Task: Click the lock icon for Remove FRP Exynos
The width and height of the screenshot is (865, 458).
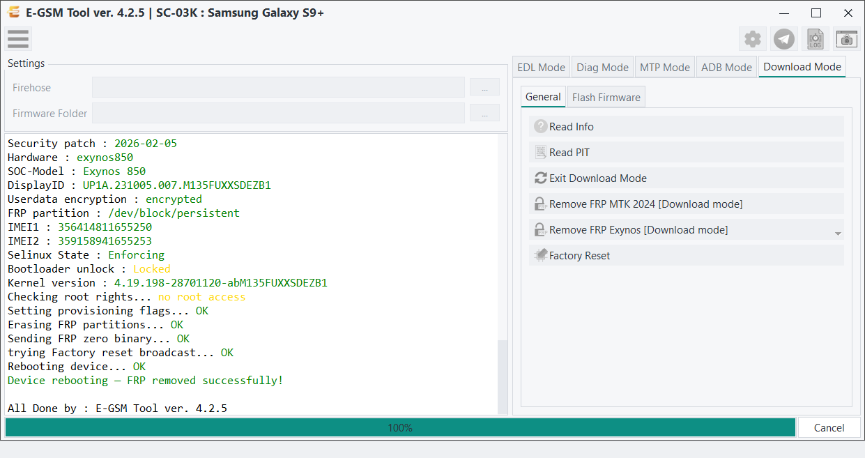Action: 540,229
